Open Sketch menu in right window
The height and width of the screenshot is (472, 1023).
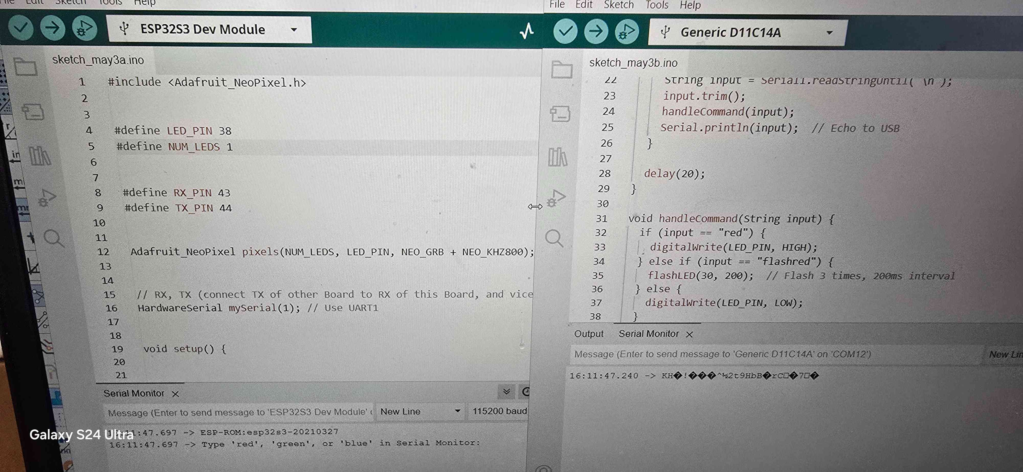(x=618, y=5)
